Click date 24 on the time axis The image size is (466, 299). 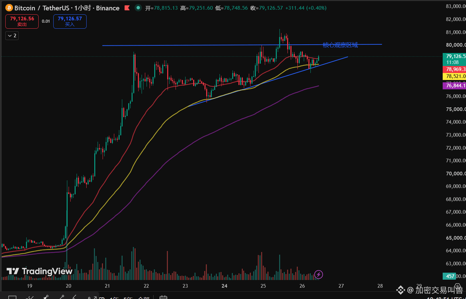pos(225,286)
